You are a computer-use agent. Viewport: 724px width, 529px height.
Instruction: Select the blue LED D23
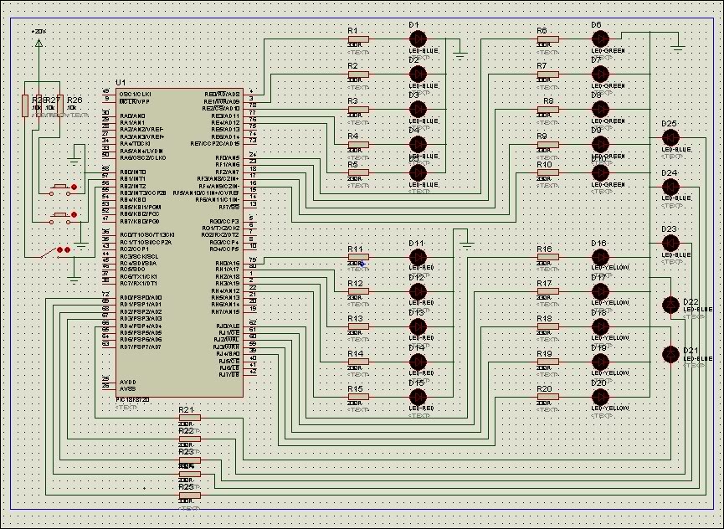click(x=670, y=243)
